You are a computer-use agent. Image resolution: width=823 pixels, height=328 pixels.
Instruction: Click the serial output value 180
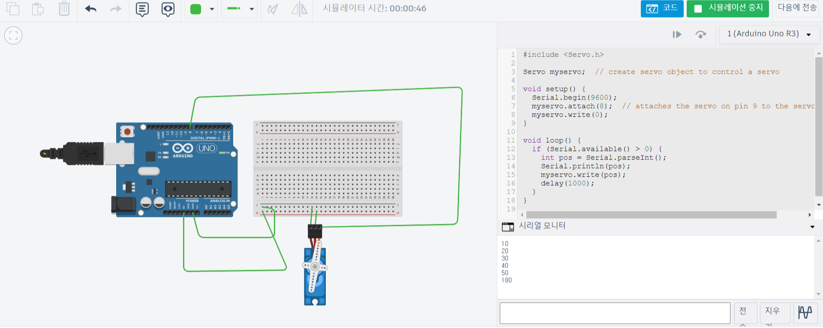(x=507, y=280)
